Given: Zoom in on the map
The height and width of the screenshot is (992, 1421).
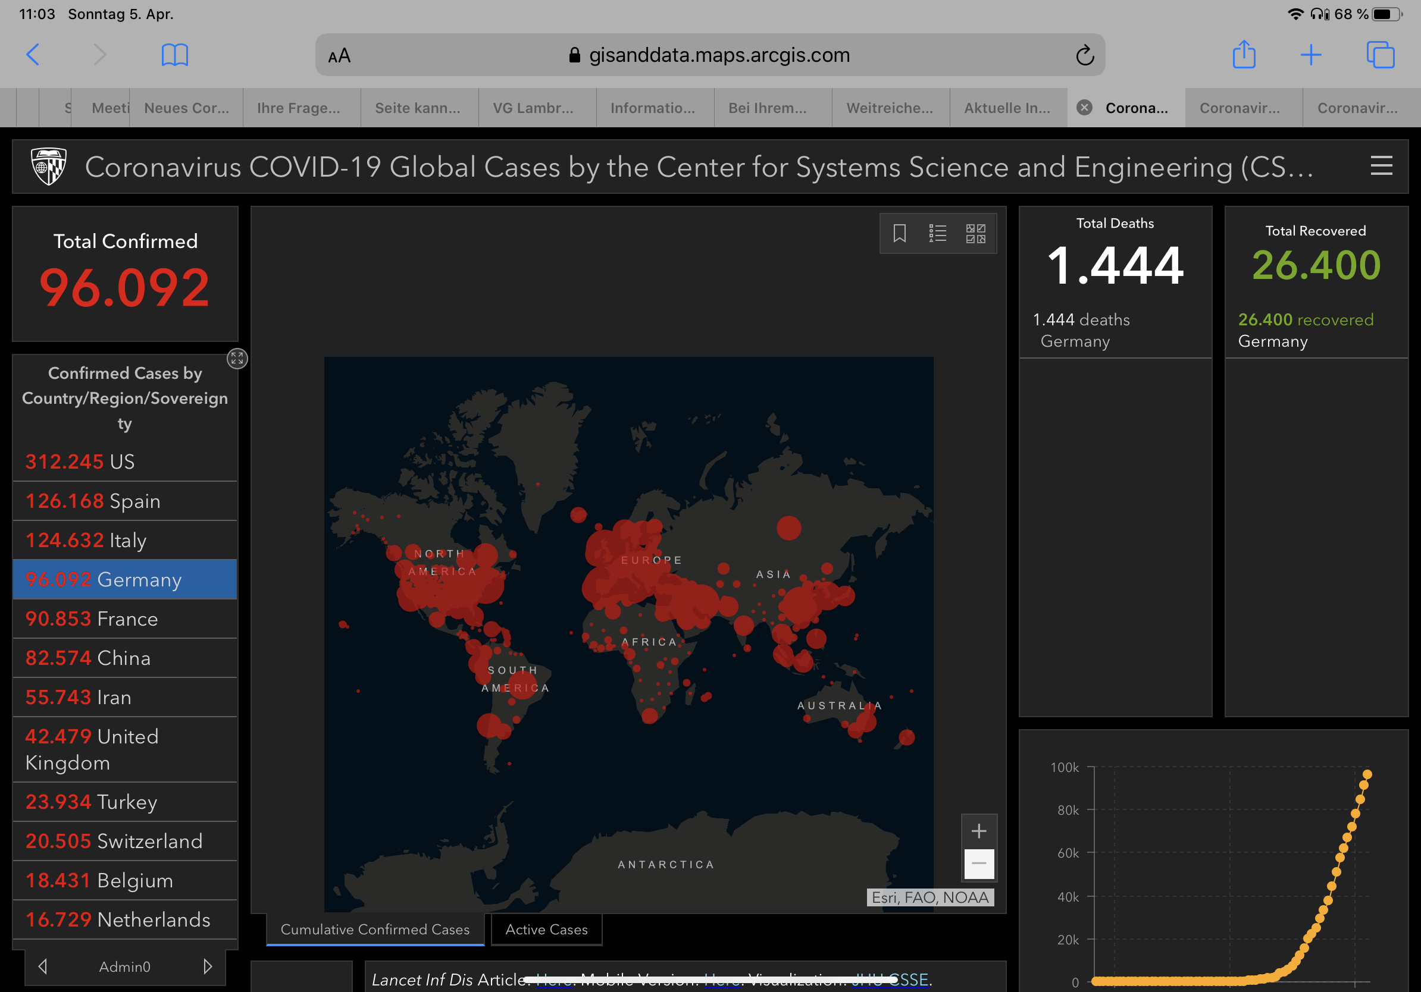Looking at the screenshot, I should tap(978, 831).
